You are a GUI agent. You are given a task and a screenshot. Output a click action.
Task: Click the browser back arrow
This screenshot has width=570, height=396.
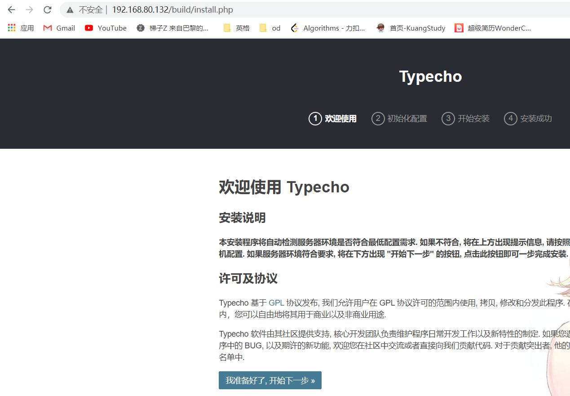click(x=12, y=9)
